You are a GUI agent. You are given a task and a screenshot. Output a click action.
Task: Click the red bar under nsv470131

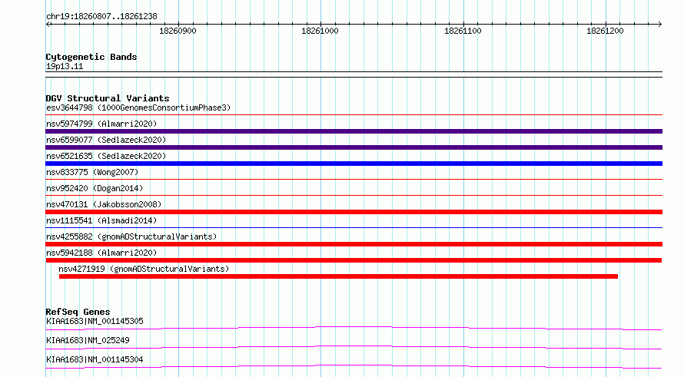(354, 212)
